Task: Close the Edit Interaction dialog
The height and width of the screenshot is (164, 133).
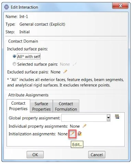Action: point(120,6)
